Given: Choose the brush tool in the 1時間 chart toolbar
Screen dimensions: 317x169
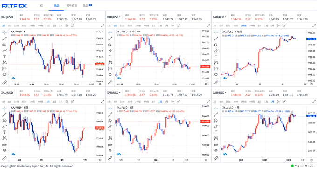Looking at the screenshot, I should (x=216, y=51).
